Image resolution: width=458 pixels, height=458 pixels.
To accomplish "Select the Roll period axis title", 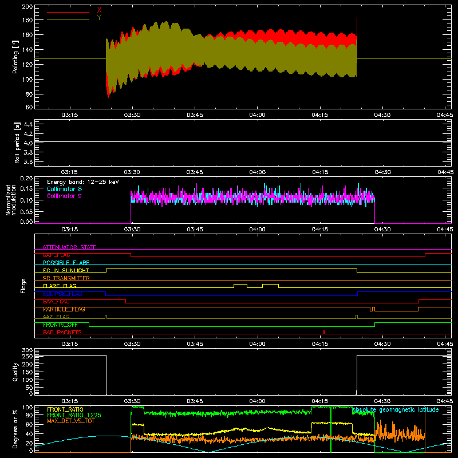I will 17,143.
